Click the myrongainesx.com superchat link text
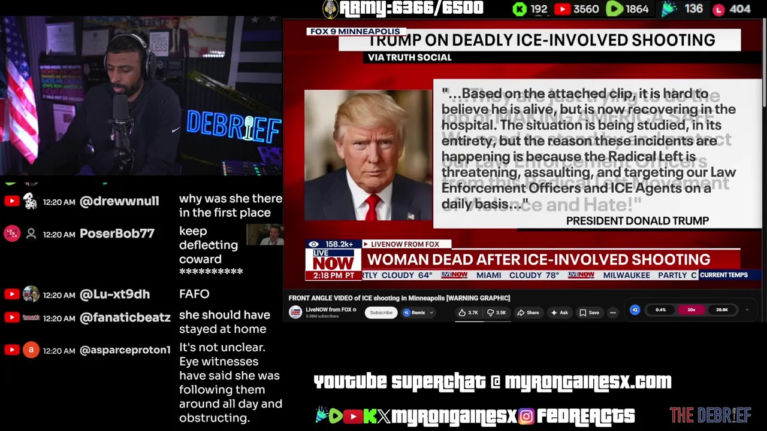Image resolution: width=767 pixels, height=431 pixels. click(x=588, y=382)
